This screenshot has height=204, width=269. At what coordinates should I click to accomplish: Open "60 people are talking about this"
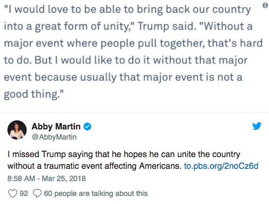point(96,193)
